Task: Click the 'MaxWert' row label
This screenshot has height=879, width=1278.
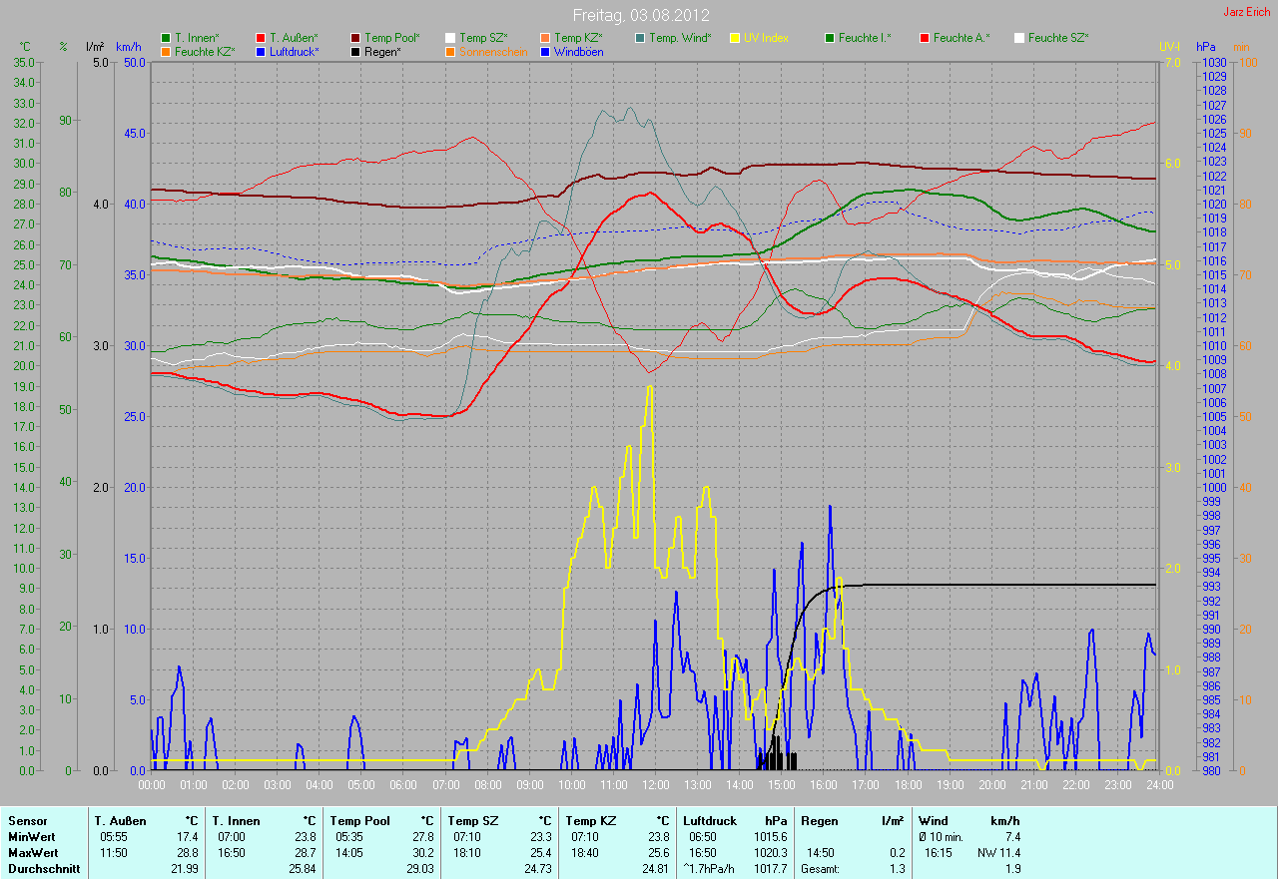Action: tap(33, 853)
